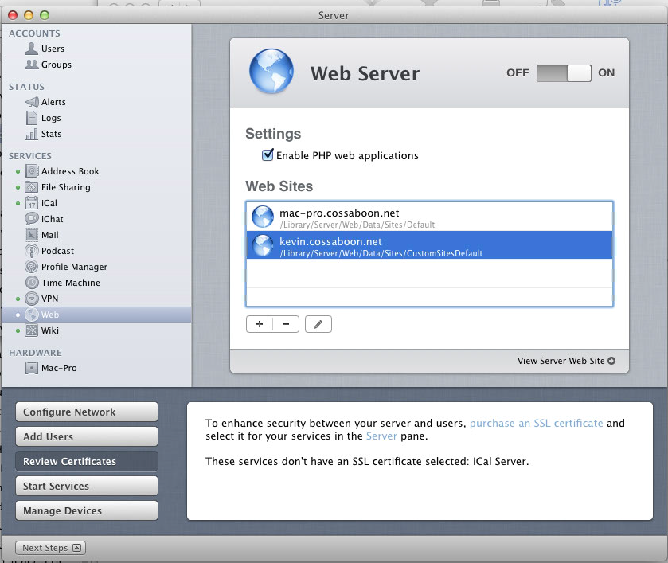Open the iCal service settings

pyautogui.click(x=52, y=203)
